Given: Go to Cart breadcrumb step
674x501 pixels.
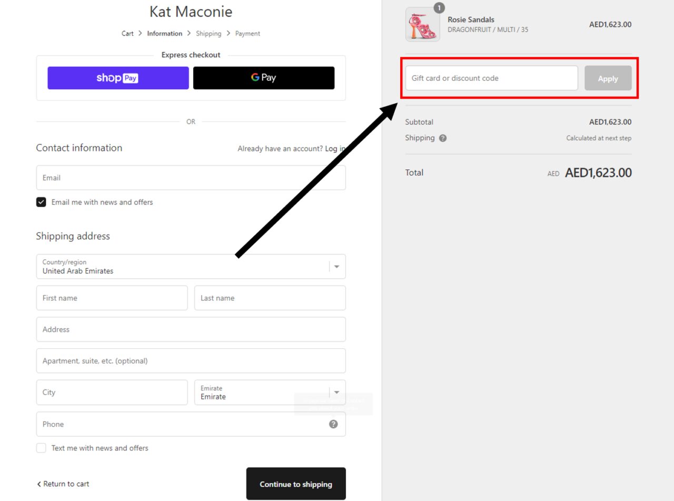Looking at the screenshot, I should [x=127, y=34].
